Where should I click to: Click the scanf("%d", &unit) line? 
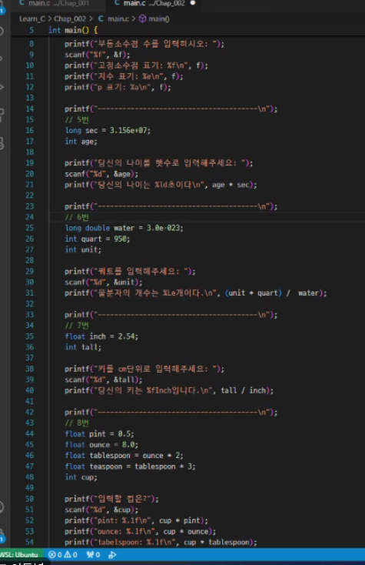pos(104,282)
